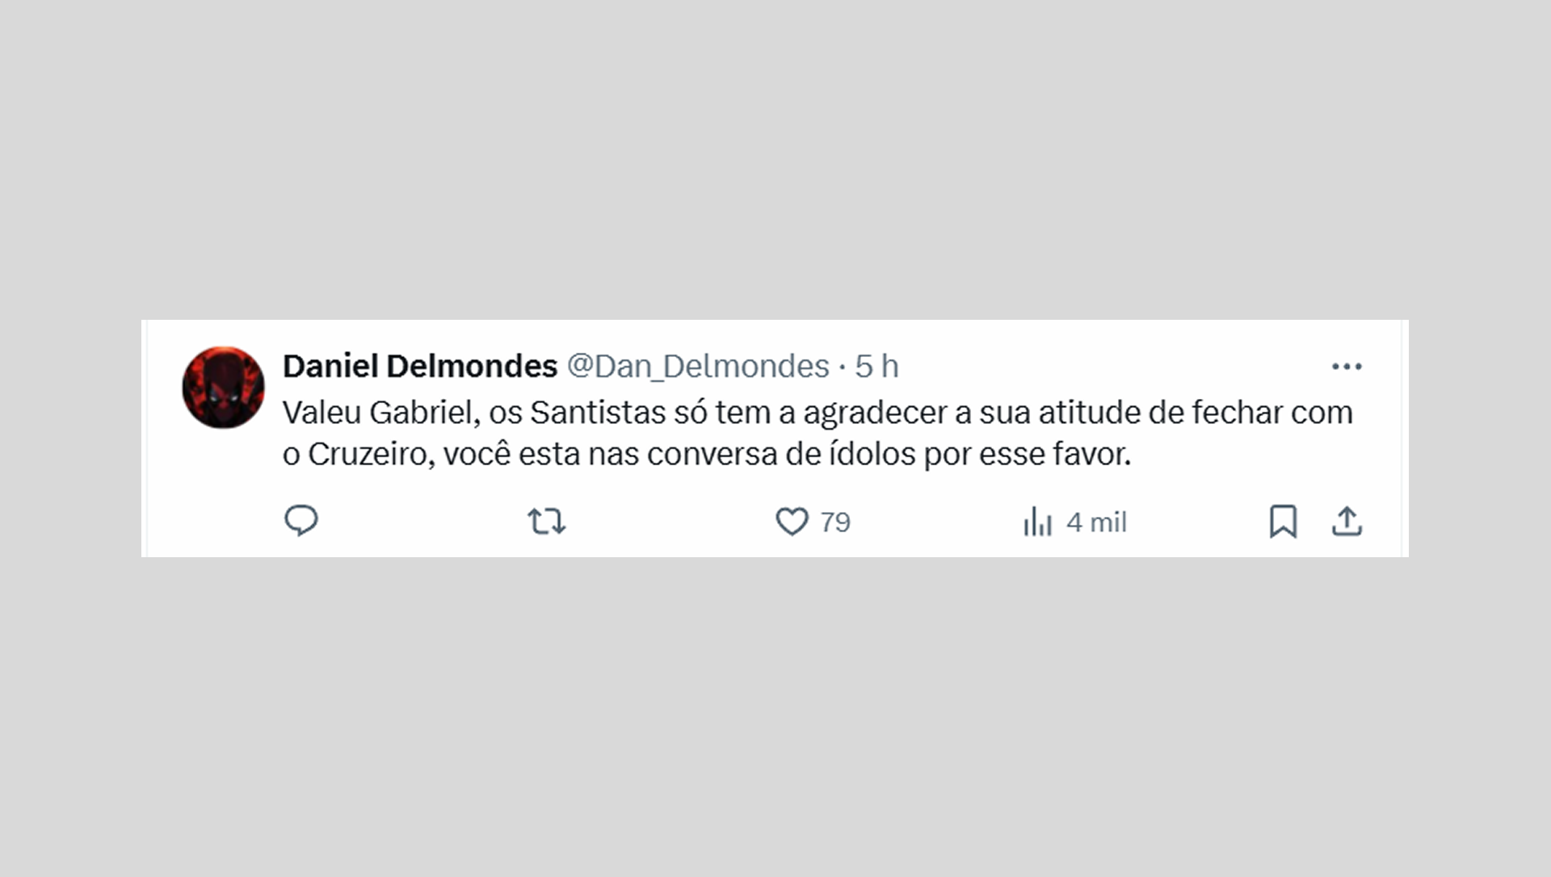Toggle retweet for this post
1551x877 pixels.
pyautogui.click(x=547, y=522)
